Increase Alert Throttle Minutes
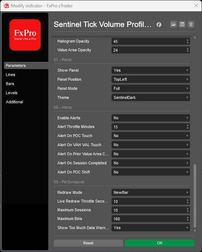The width and height of the screenshot is (202, 252). 187,125
